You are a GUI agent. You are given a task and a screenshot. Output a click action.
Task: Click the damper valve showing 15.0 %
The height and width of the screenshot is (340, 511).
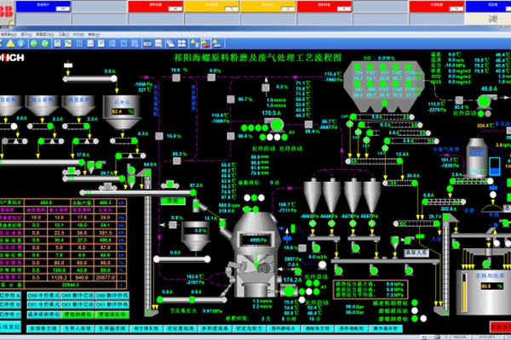click(x=159, y=136)
